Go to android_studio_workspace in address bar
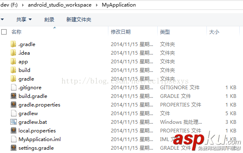The image size is (243, 153). (x=60, y=5)
